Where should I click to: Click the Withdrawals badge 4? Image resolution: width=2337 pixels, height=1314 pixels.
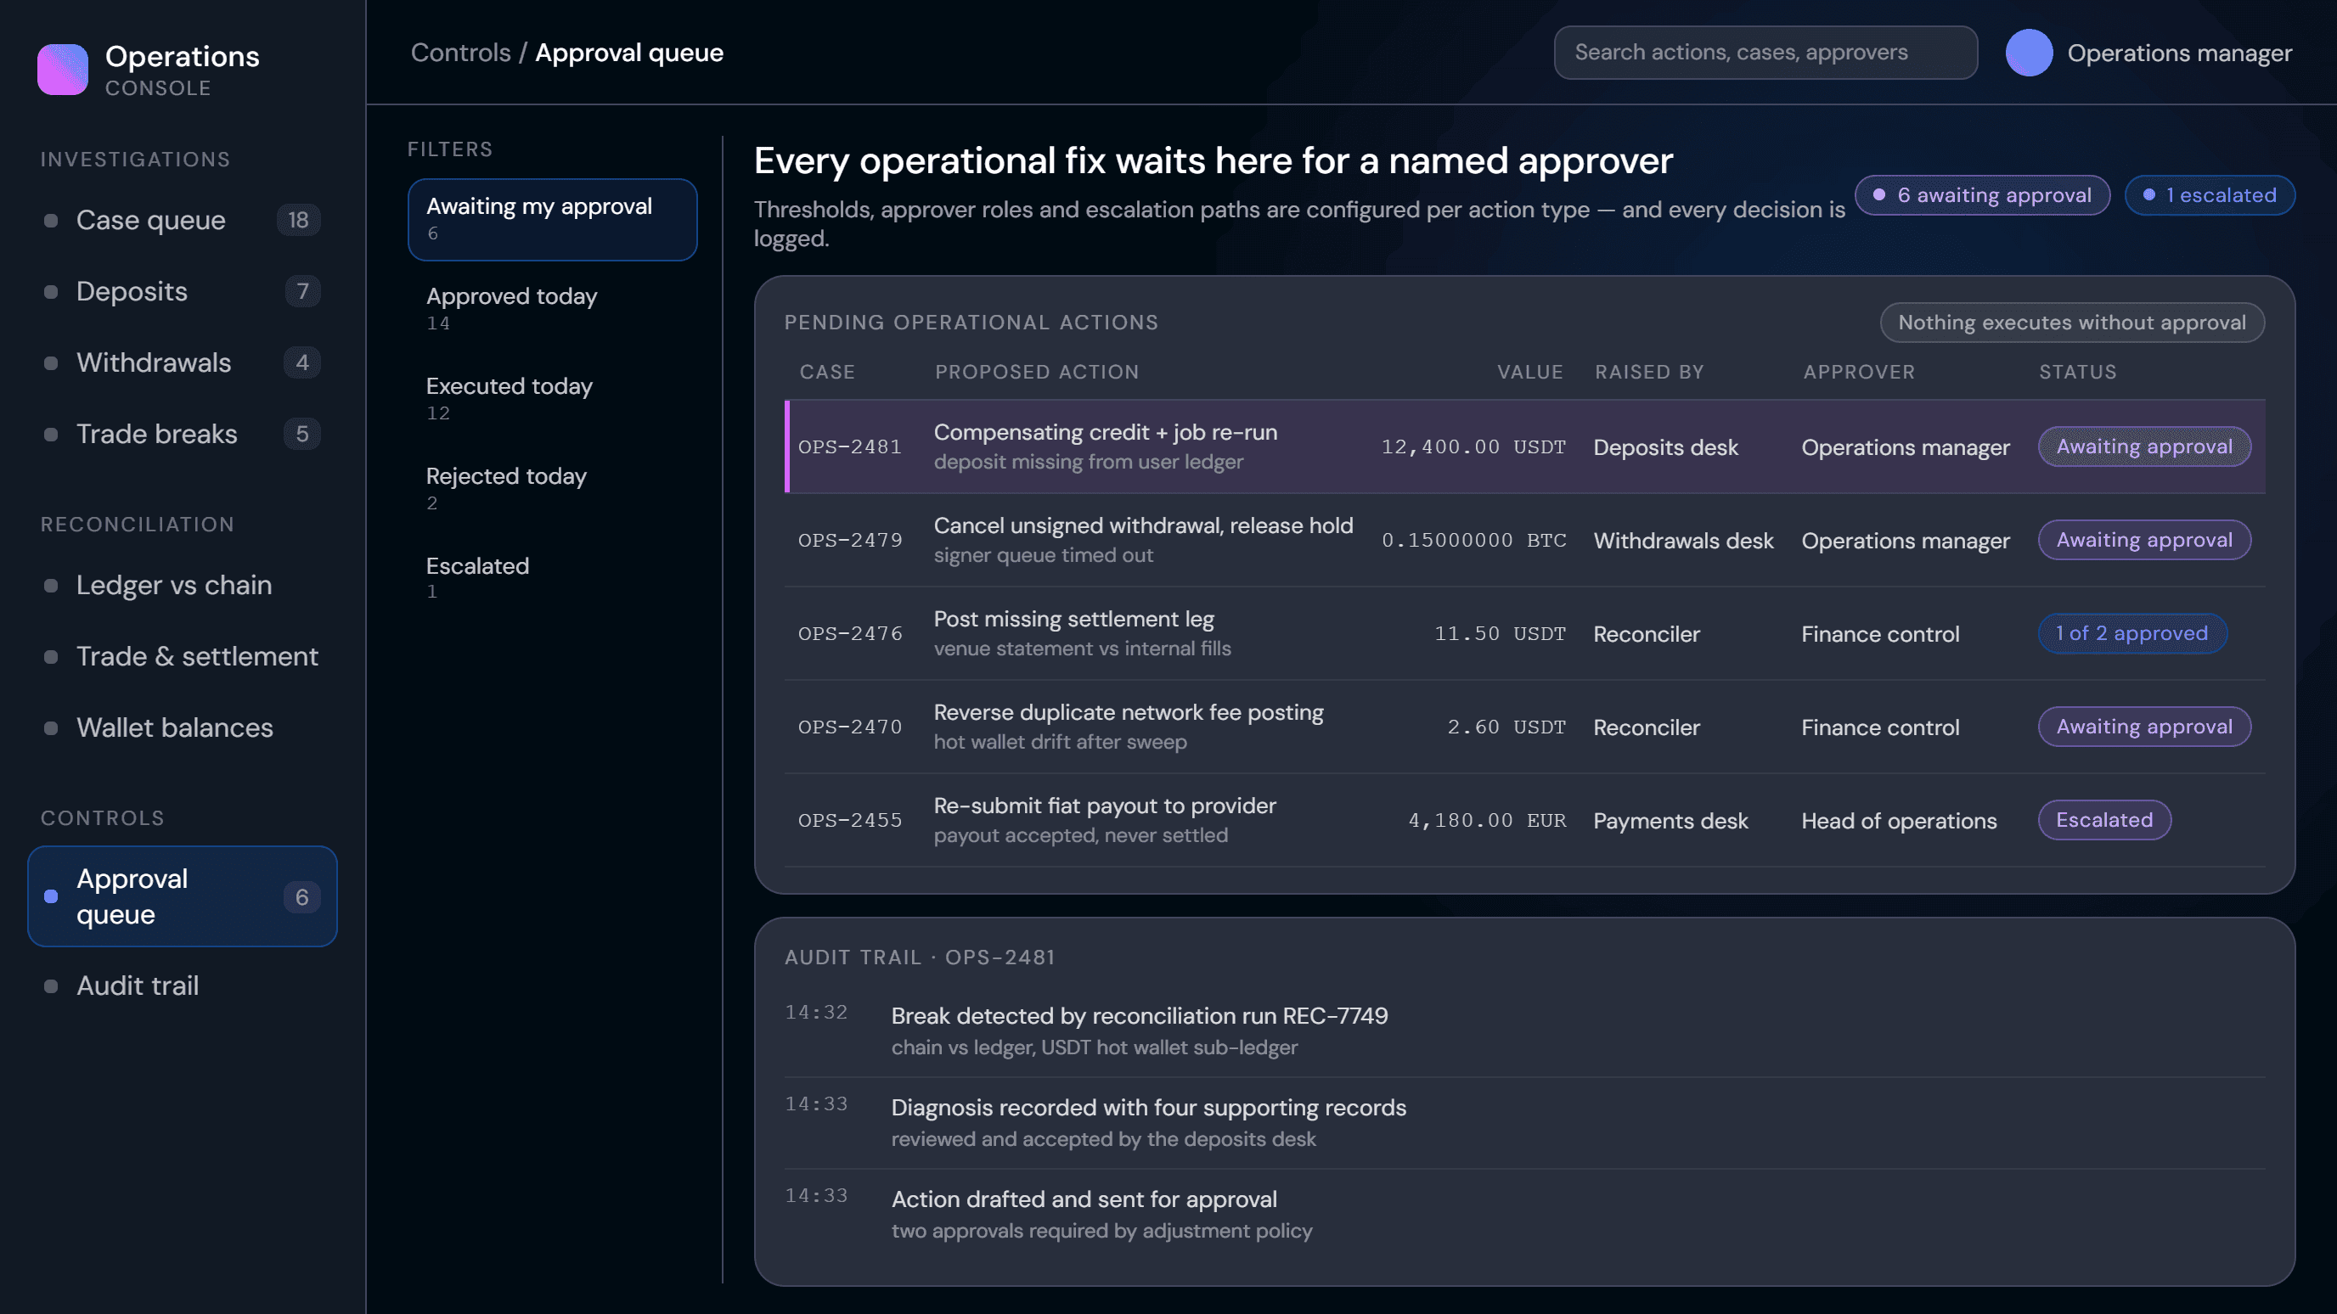302,362
